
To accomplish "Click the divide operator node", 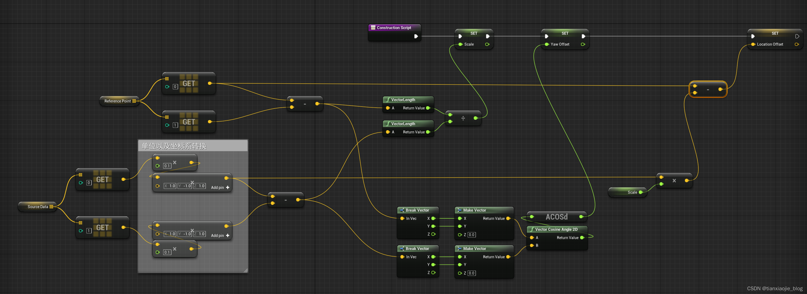I will [x=463, y=118].
